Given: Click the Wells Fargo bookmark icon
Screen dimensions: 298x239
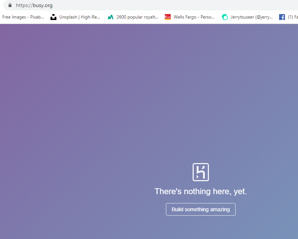Looking at the screenshot, I should point(168,17).
